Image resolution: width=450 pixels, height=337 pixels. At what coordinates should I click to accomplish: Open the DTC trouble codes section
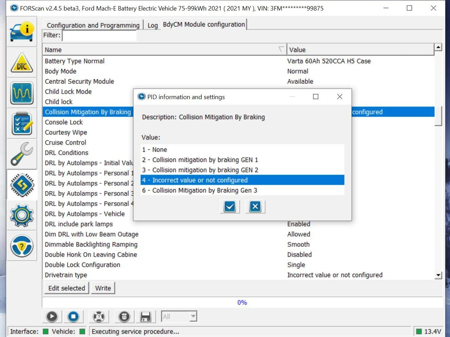[x=22, y=63]
